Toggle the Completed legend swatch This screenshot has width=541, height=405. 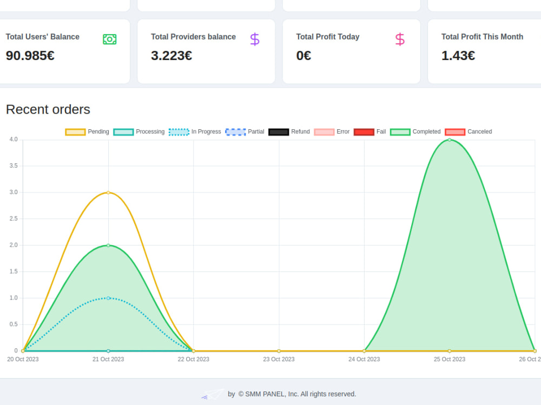[400, 132]
